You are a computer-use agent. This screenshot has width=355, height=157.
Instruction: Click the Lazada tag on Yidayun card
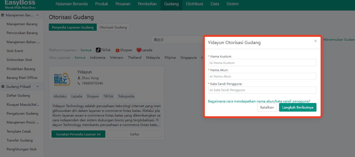pos(76,96)
